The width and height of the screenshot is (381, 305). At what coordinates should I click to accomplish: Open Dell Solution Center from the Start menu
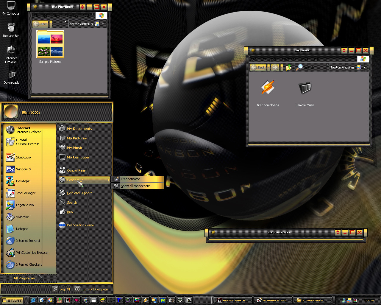77,225
